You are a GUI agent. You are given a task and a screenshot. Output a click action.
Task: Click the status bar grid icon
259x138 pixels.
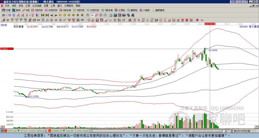[2, 131]
